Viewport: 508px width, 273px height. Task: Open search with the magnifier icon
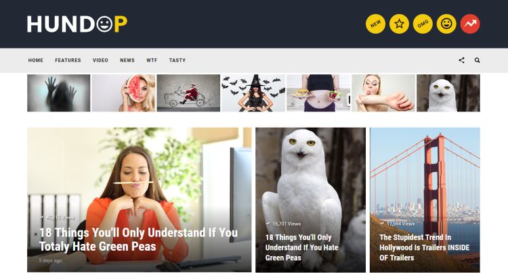point(478,60)
